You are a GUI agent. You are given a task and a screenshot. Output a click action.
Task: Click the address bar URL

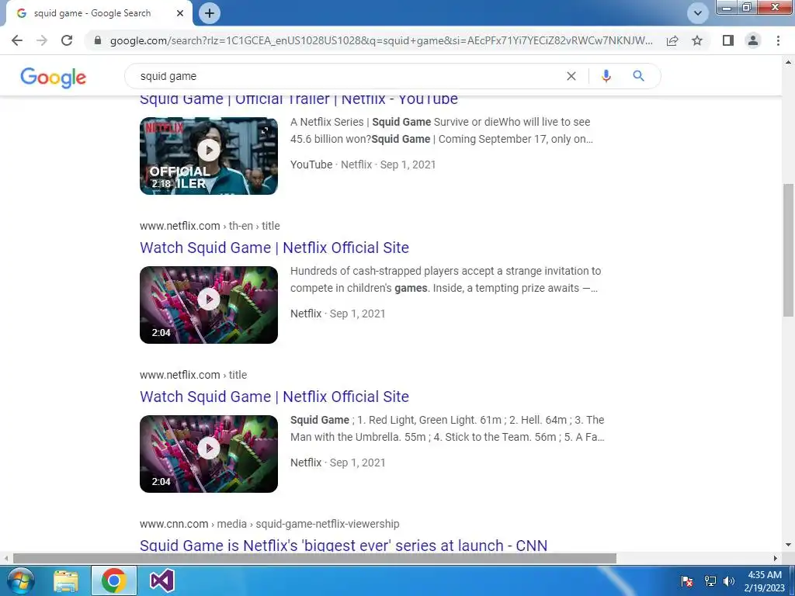pyautogui.click(x=381, y=40)
